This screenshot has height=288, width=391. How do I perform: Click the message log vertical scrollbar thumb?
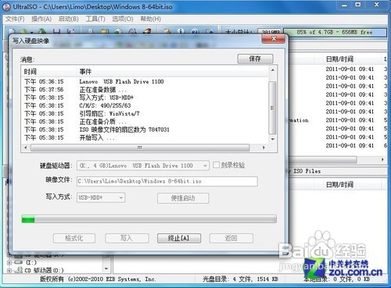pyautogui.click(x=272, y=108)
